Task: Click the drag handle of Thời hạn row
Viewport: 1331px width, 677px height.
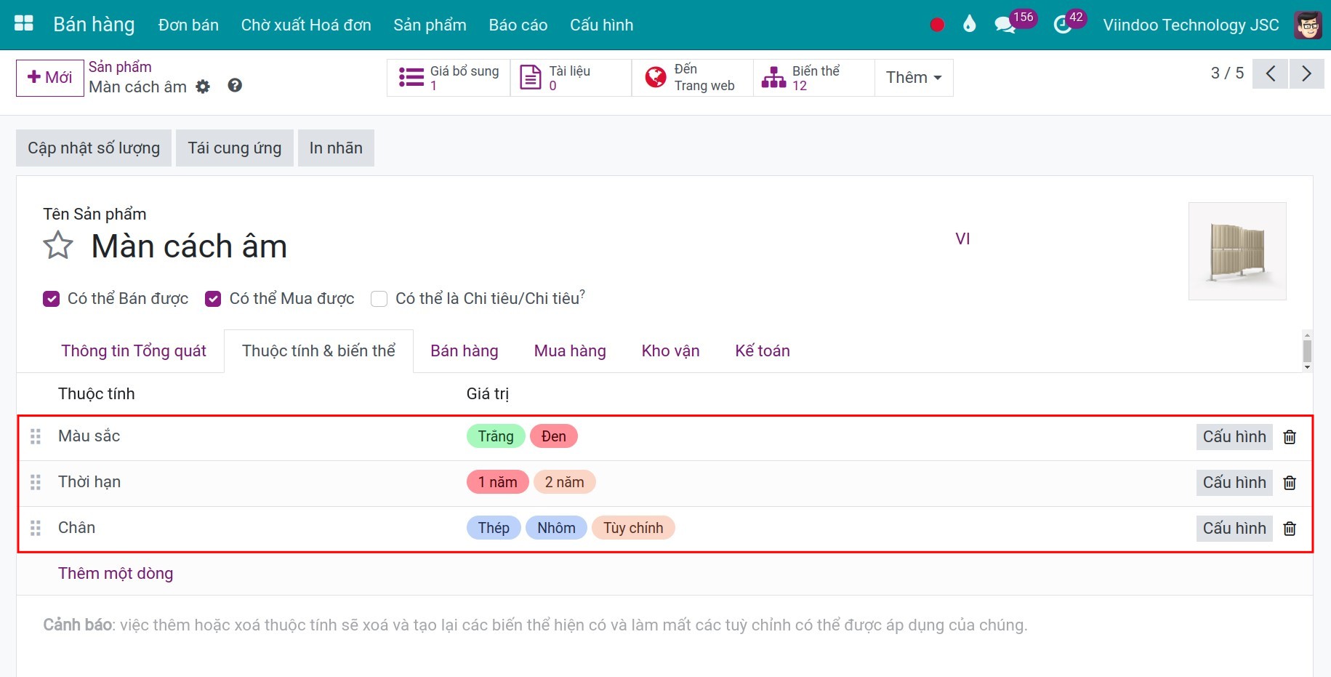Action: point(35,482)
